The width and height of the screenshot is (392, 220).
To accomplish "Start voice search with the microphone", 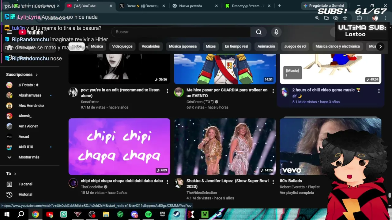I will pyautogui.click(x=276, y=32).
